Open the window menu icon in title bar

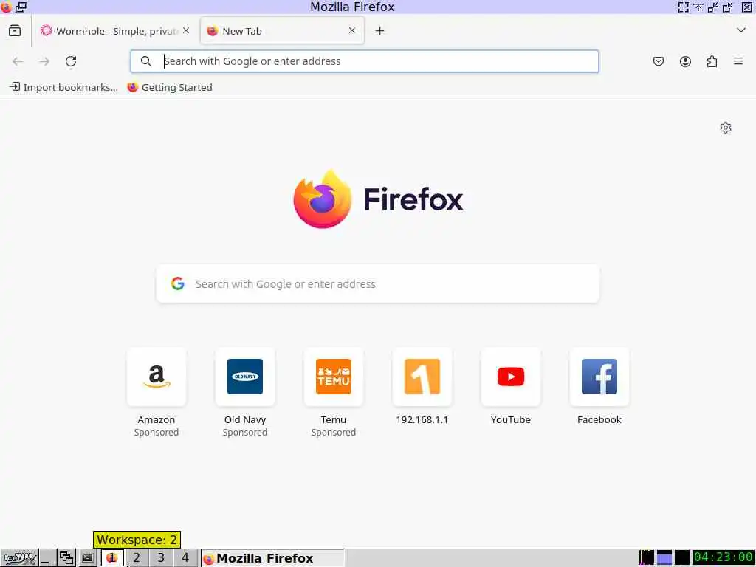pos(6,7)
